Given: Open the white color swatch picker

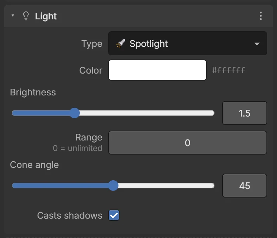Looking at the screenshot, I should (x=157, y=70).
